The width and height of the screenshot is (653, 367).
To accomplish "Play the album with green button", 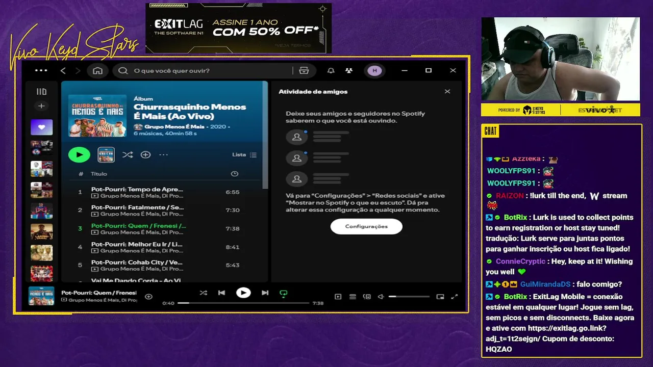I will click(79, 154).
